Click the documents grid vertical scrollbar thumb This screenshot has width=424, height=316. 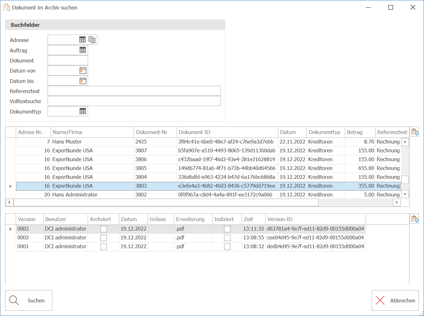click(405, 180)
